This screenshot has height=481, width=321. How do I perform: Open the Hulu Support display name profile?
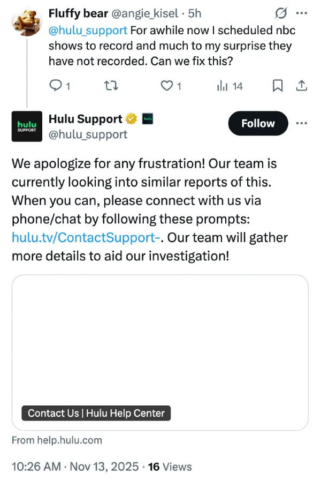coord(86,119)
